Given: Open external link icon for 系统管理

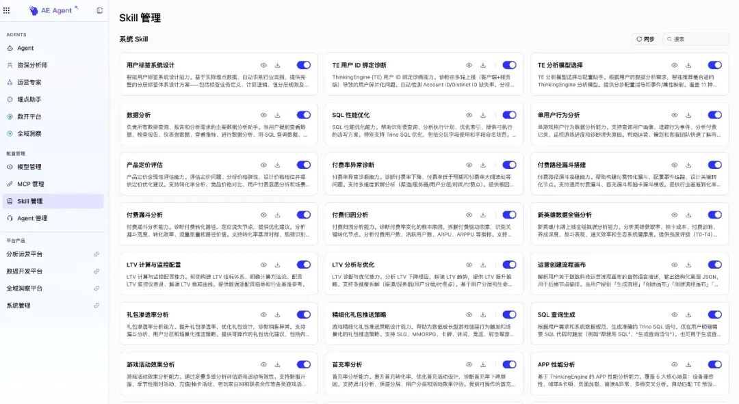Looking at the screenshot, I should coord(96,306).
